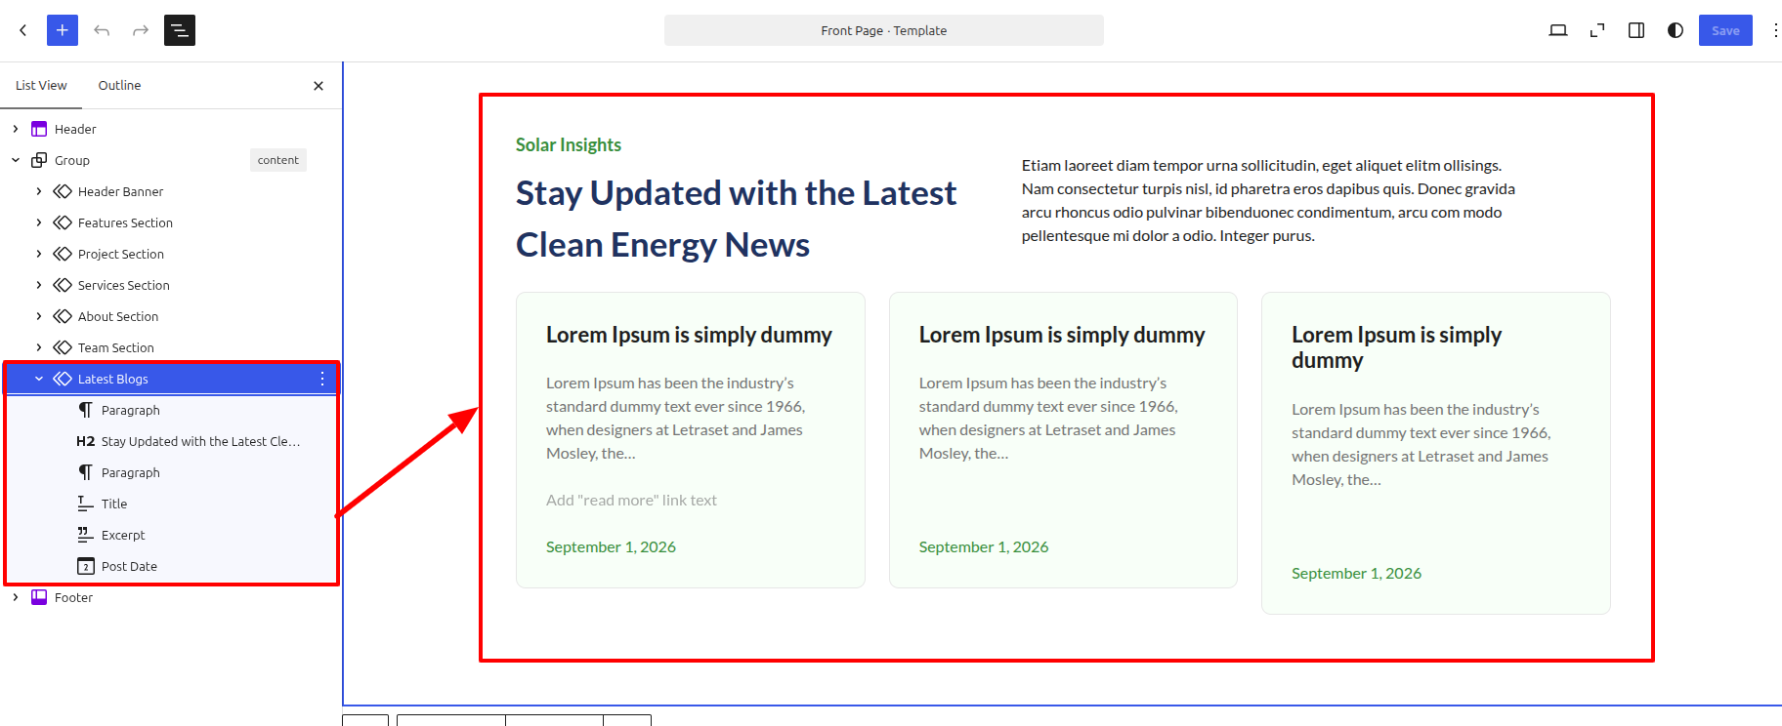Toggle the styles half-circle icon
Screen dimensions: 1782x726
coord(1676,30)
